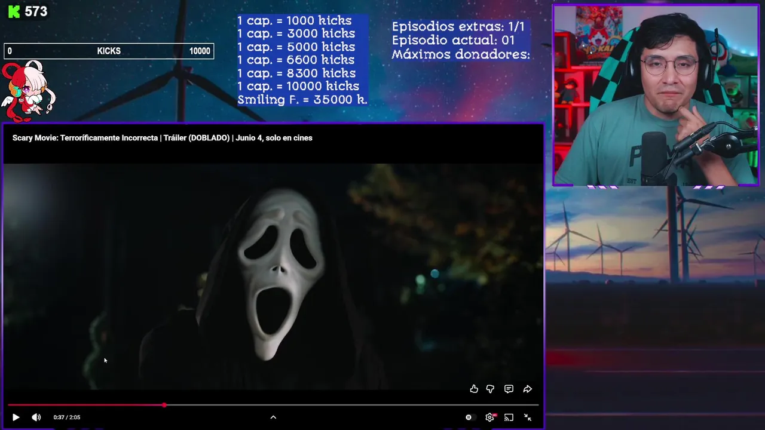This screenshot has width=765, height=430.
Task: Seek on the red video progress bar
Action: pyautogui.click(x=273, y=405)
